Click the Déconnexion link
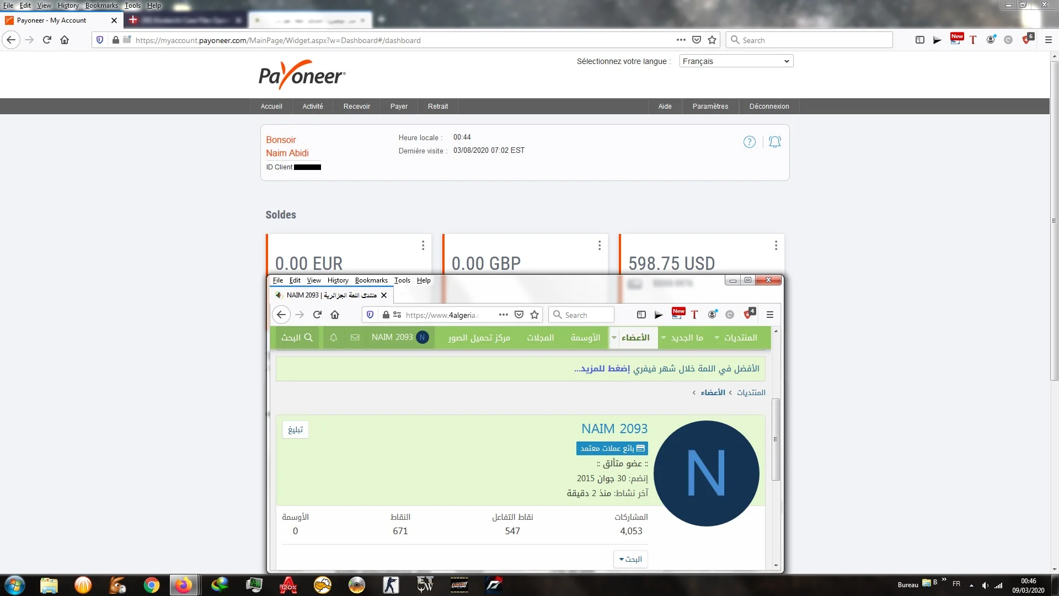 click(769, 106)
